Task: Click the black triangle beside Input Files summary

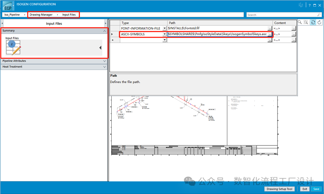Action: tap(100, 48)
